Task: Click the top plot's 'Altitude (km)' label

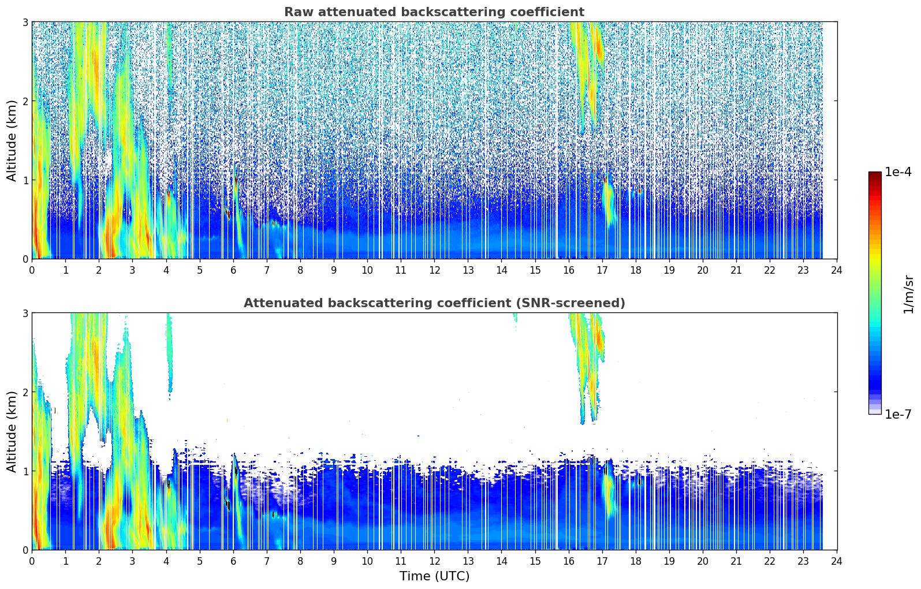Action: (x=12, y=140)
